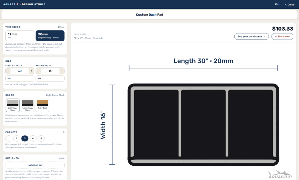Choose the Light Gray / Black color swatch

click(x=13, y=105)
